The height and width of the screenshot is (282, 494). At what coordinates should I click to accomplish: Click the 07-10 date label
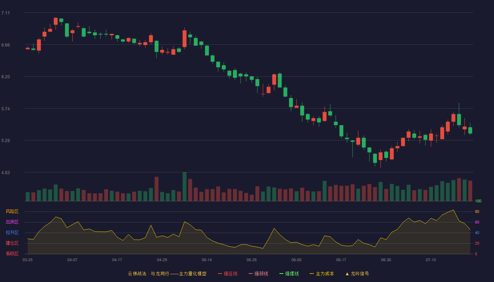(431, 260)
